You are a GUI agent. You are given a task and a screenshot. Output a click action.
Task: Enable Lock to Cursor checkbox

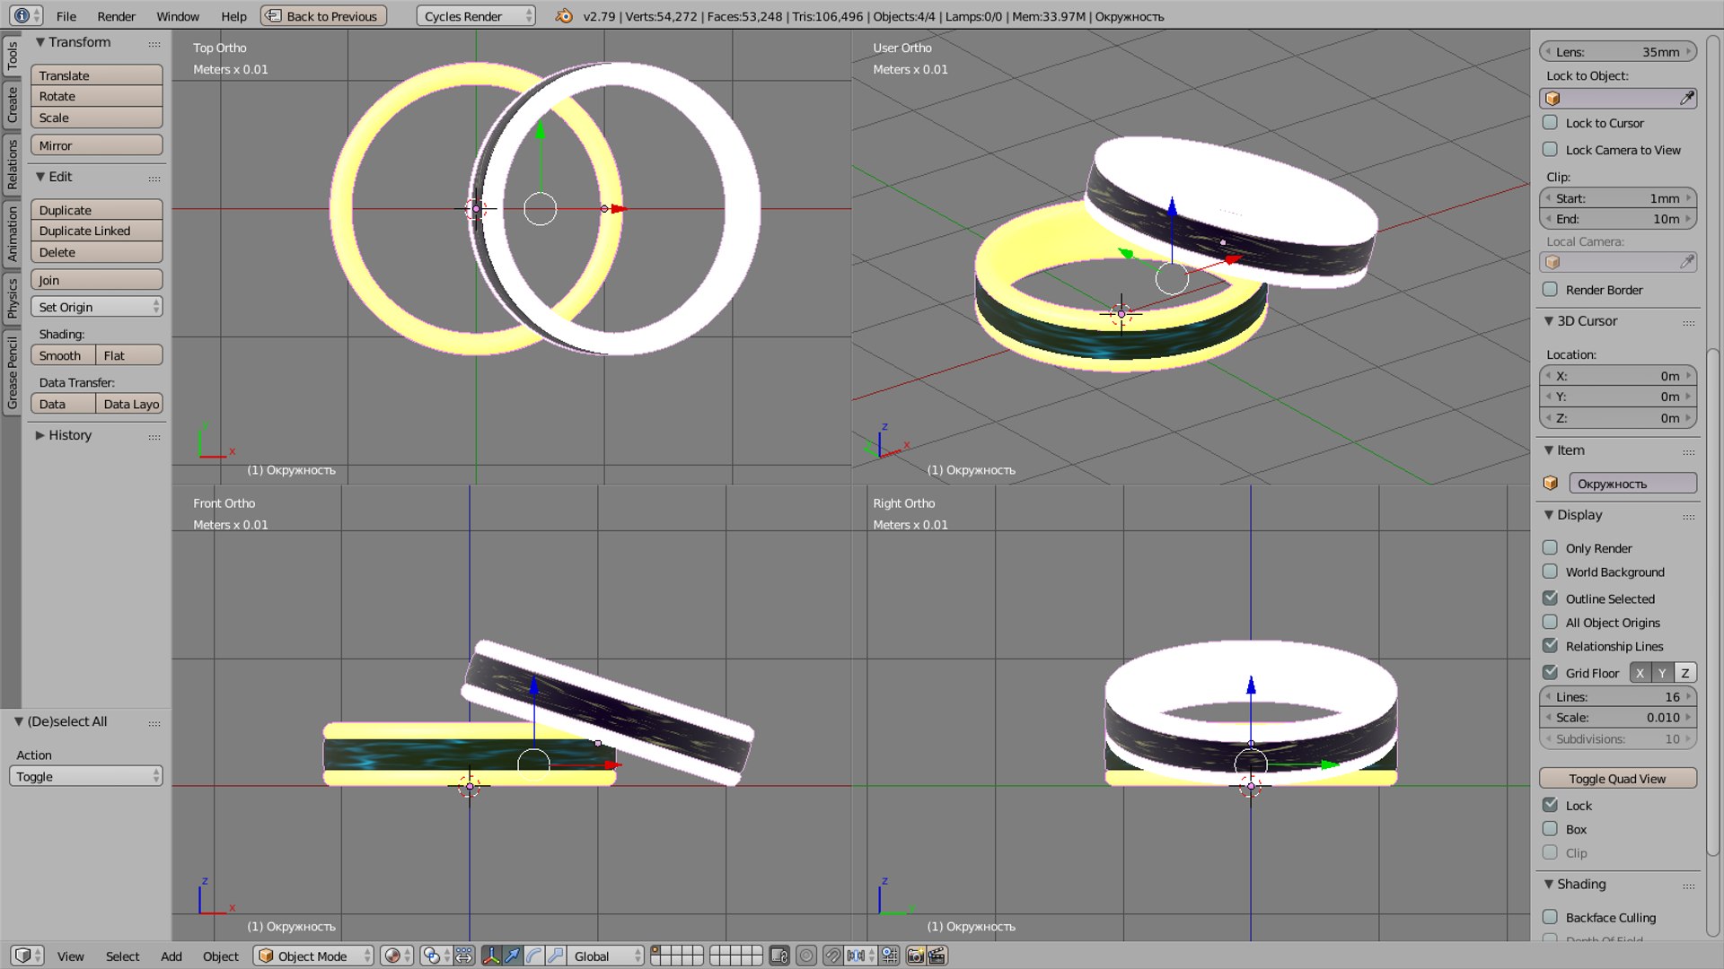pos(1550,123)
